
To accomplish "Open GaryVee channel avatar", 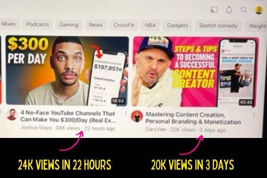I will [137, 116].
